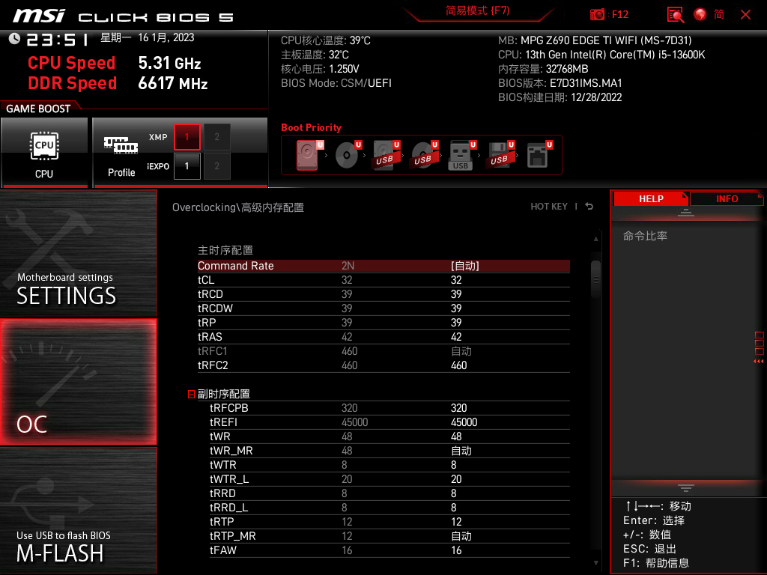Screen dimensions: 767x575
Task: Select the USB hard disk boot icon
Action: pyautogui.click(x=386, y=155)
